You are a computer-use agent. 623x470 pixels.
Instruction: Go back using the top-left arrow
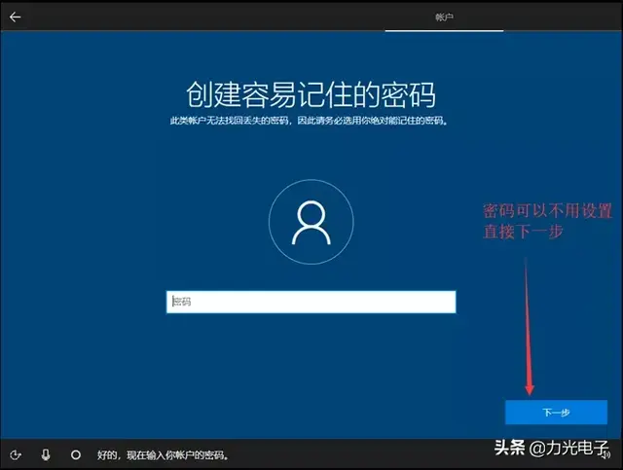pyautogui.click(x=15, y=17)
